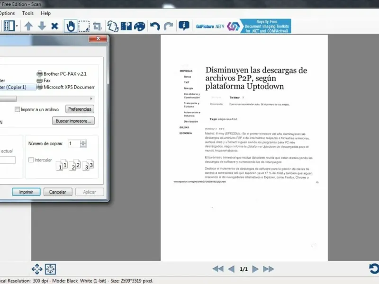The image size is (379, 284).
Task: Select the hand pan tool
Action: (71, 26)
